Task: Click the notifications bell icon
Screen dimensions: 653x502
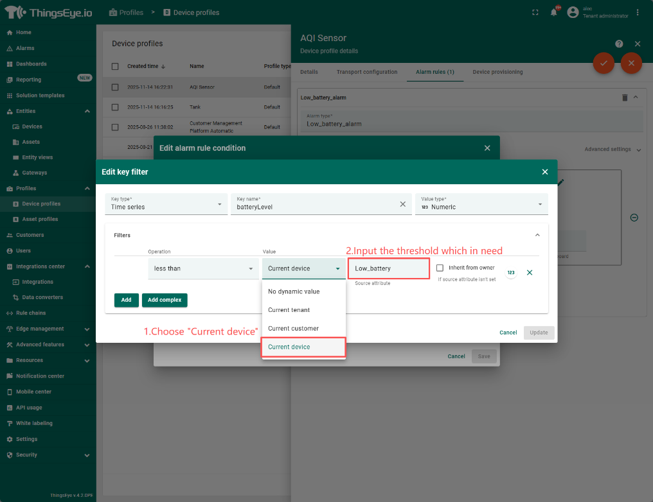Action: click(x=553, y=12)
